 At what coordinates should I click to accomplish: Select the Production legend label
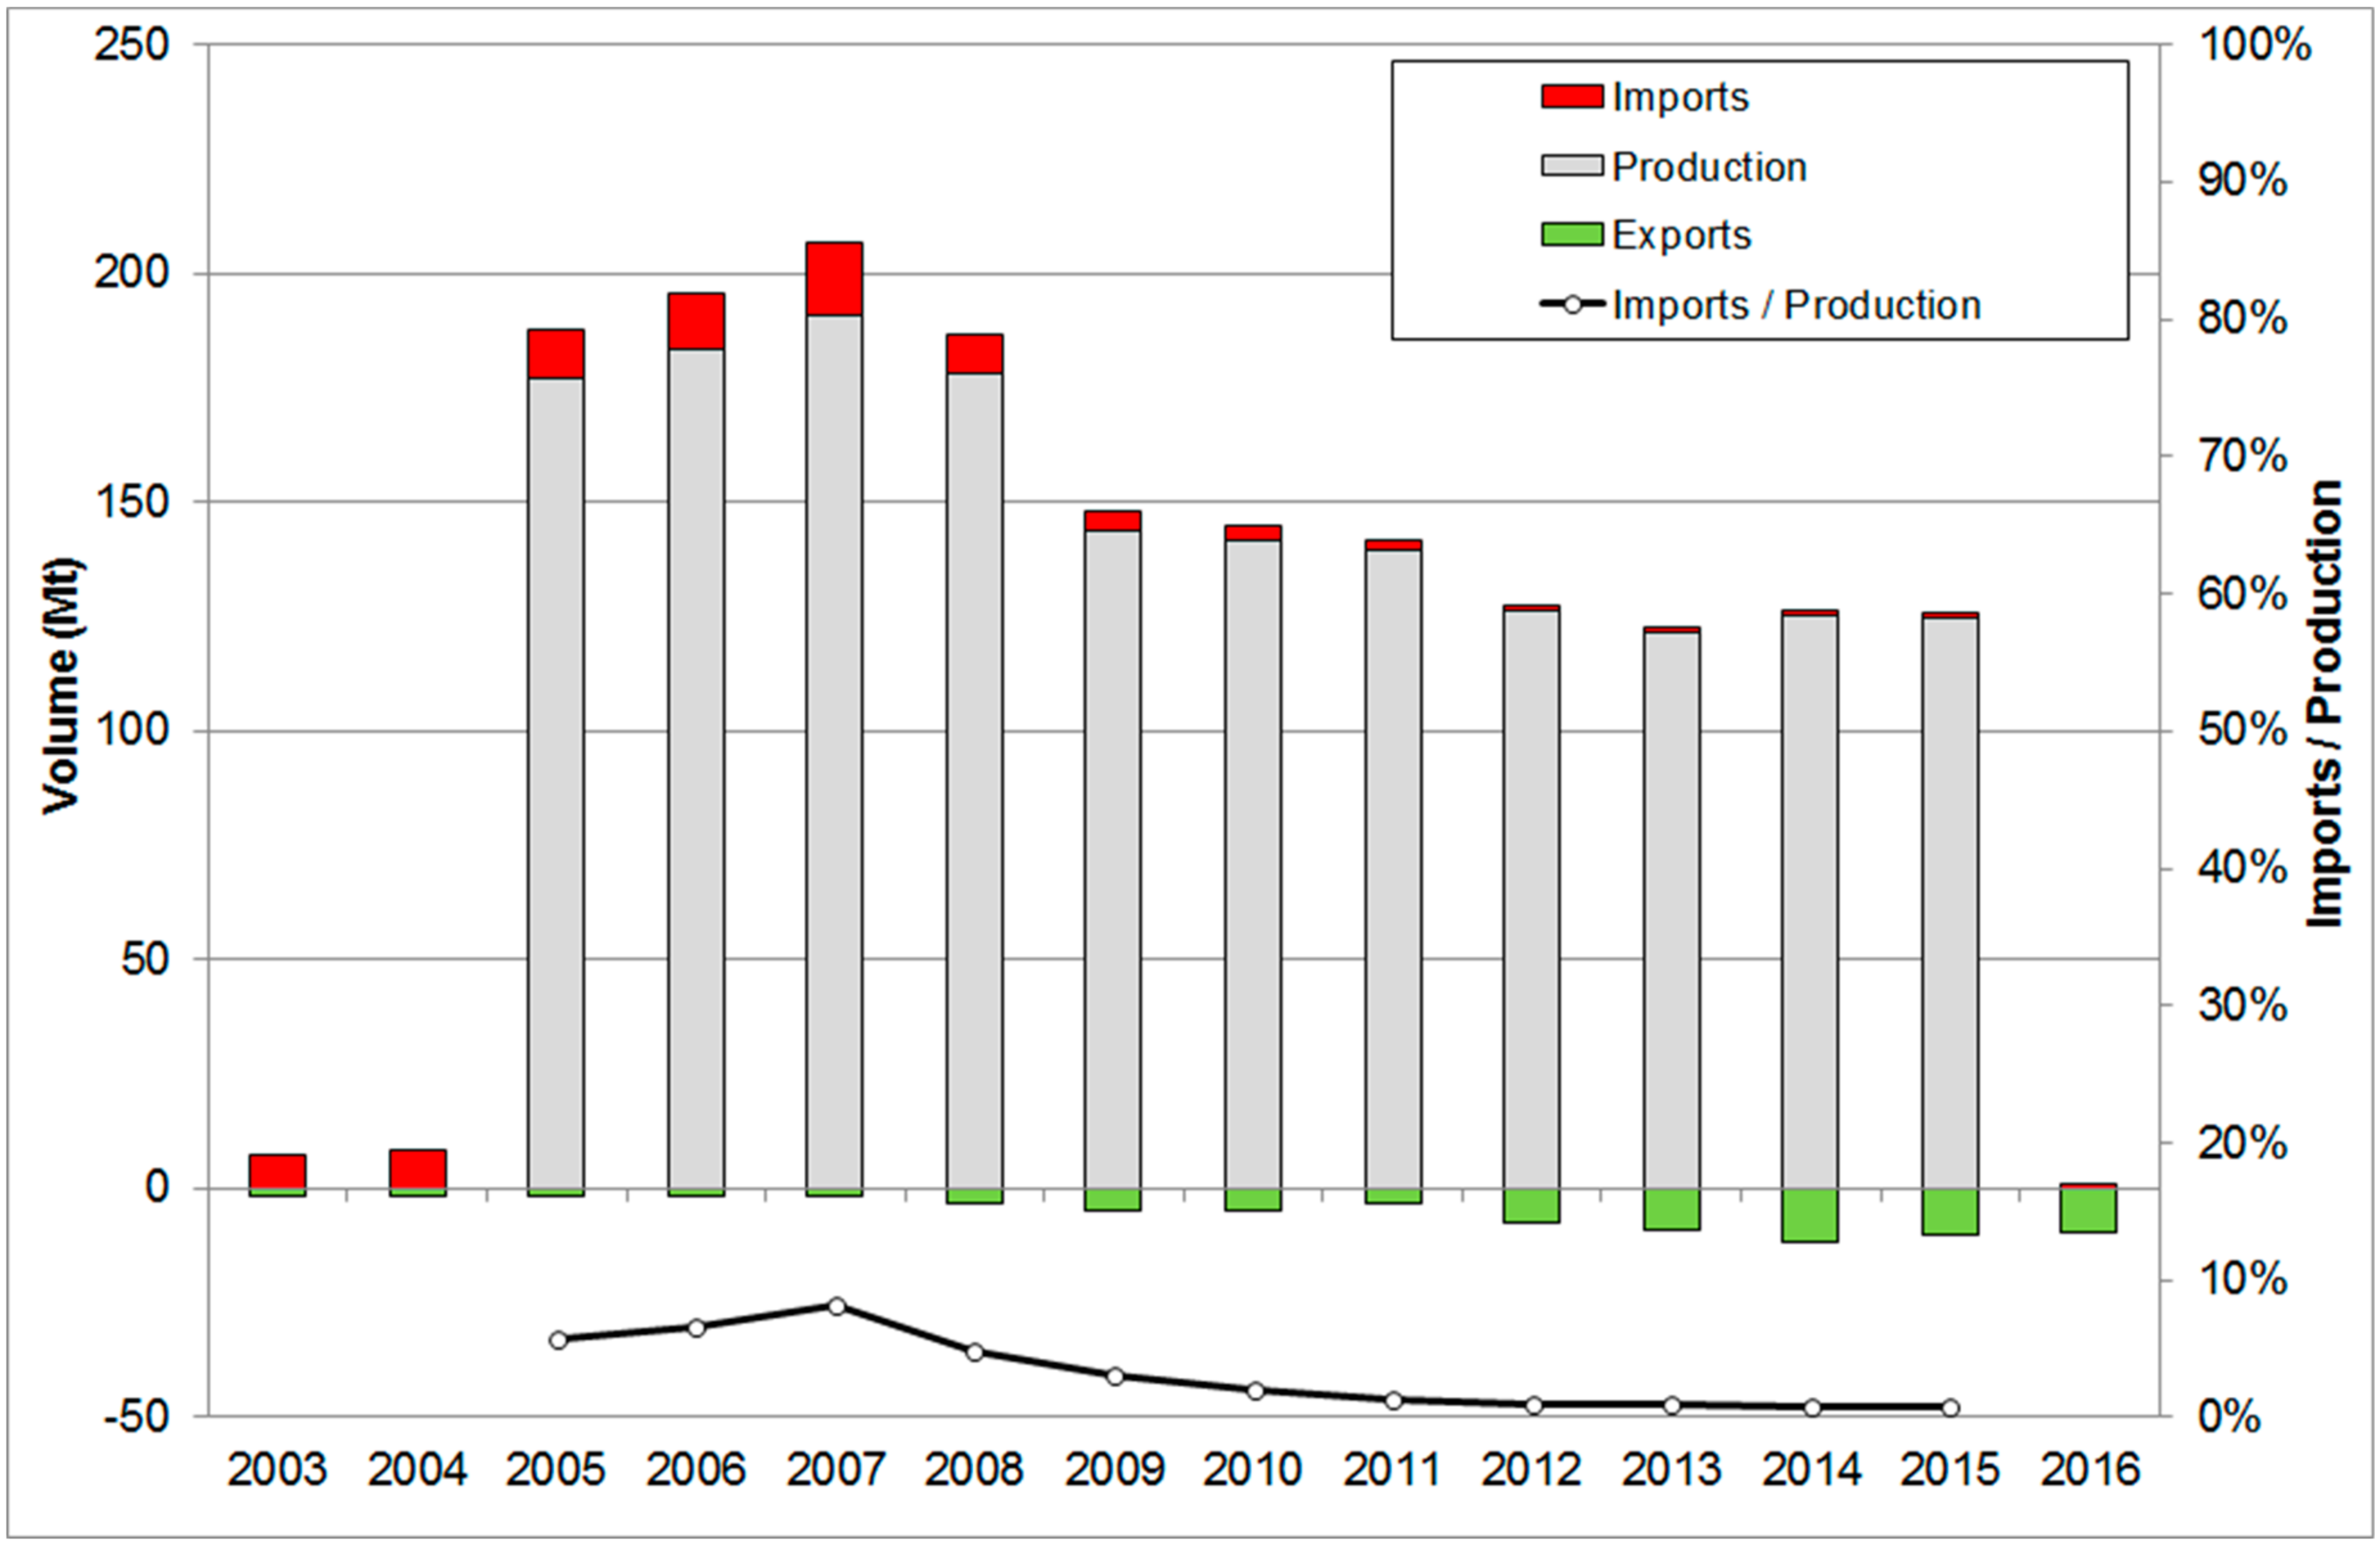pos(1709,166)
